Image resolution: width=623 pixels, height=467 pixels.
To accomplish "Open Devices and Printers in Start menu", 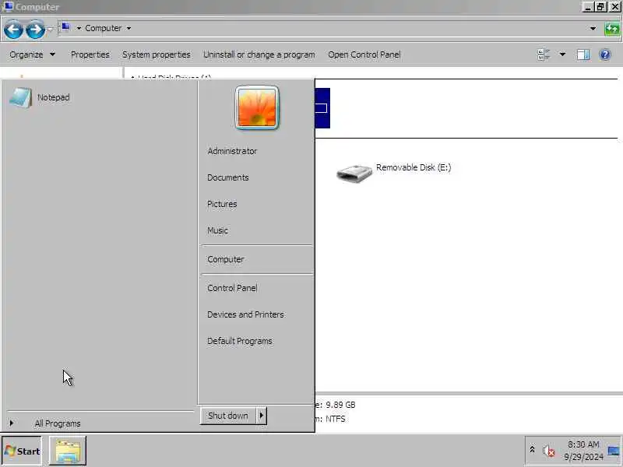I will pos(245,314).
